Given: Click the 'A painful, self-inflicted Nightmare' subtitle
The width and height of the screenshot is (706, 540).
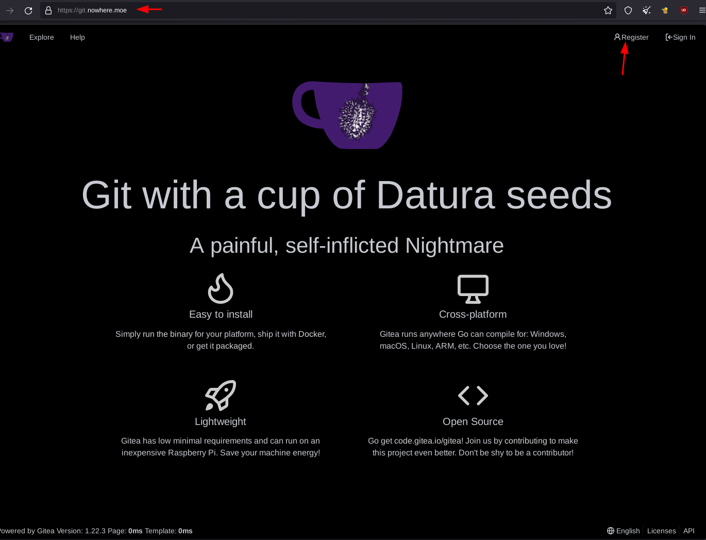Looking at the screenshot, I should click(x=347, y=246).
